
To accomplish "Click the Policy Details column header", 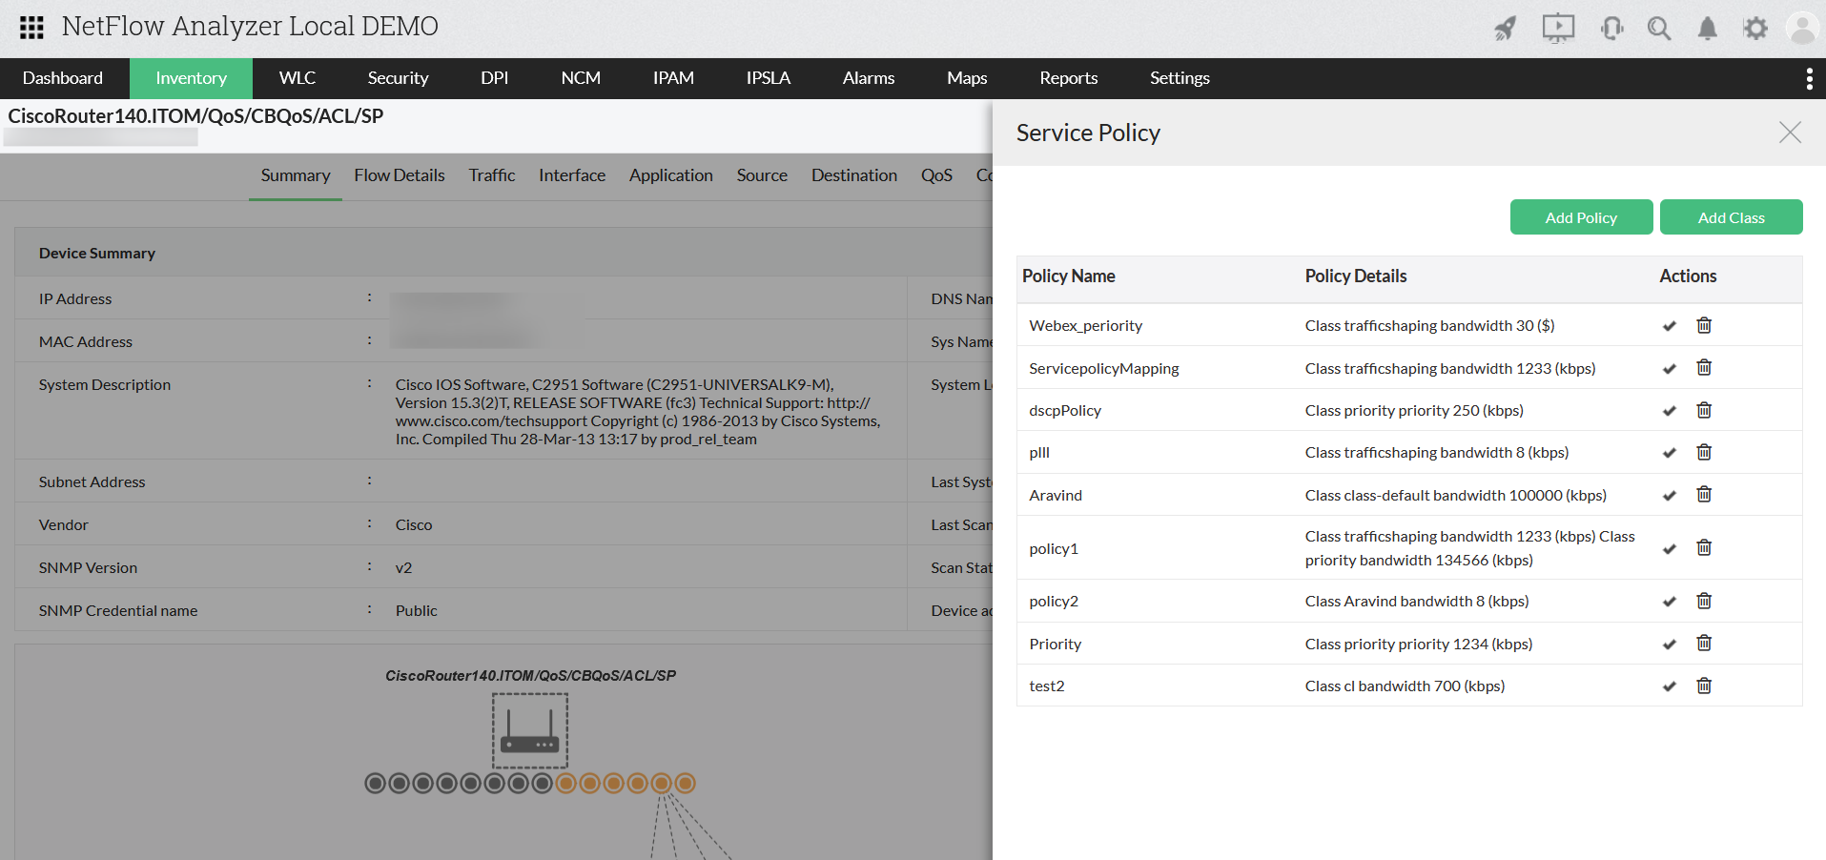I will tap(1356, 276).
